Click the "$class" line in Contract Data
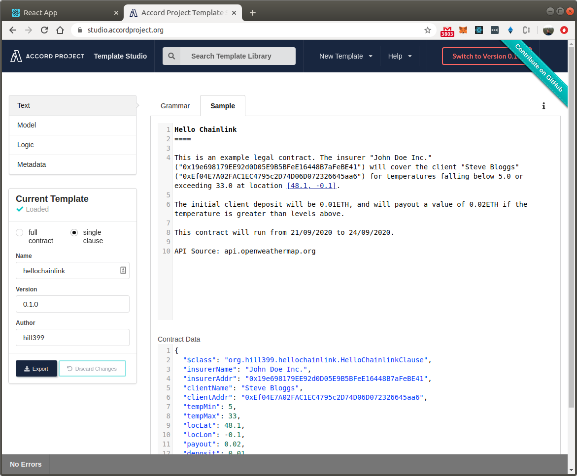Viewport: 577px width, 476px height. (307, 360)
